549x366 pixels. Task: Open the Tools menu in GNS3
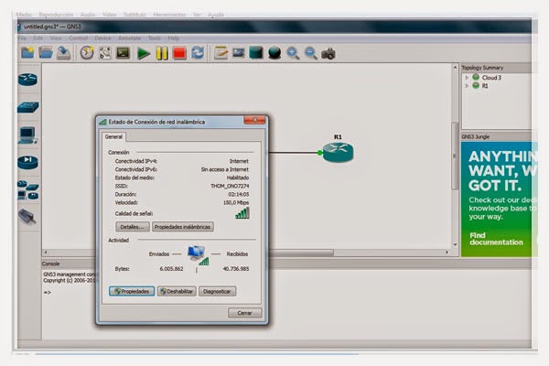pyautogui.click(x=154, y=38)
